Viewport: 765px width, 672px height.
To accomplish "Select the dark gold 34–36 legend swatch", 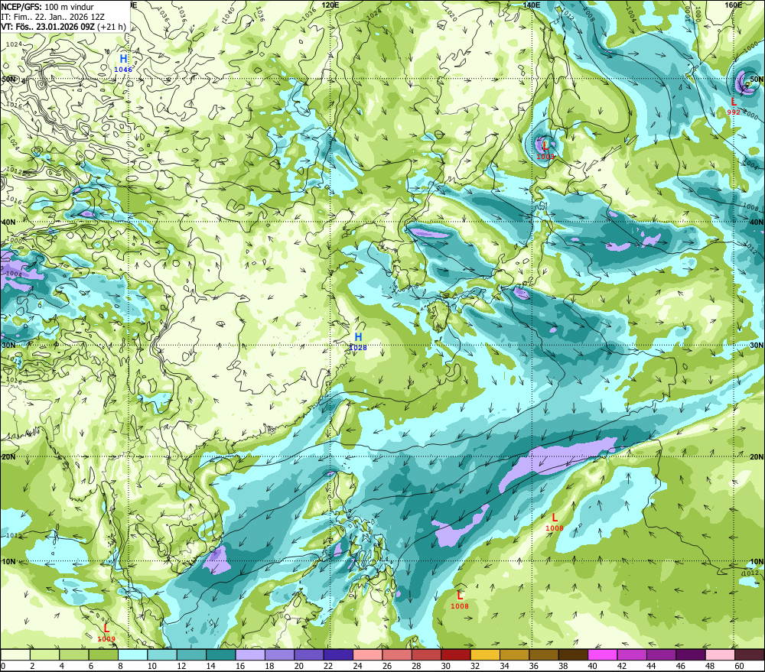I will pyautogui.click(x=514, y=654).
